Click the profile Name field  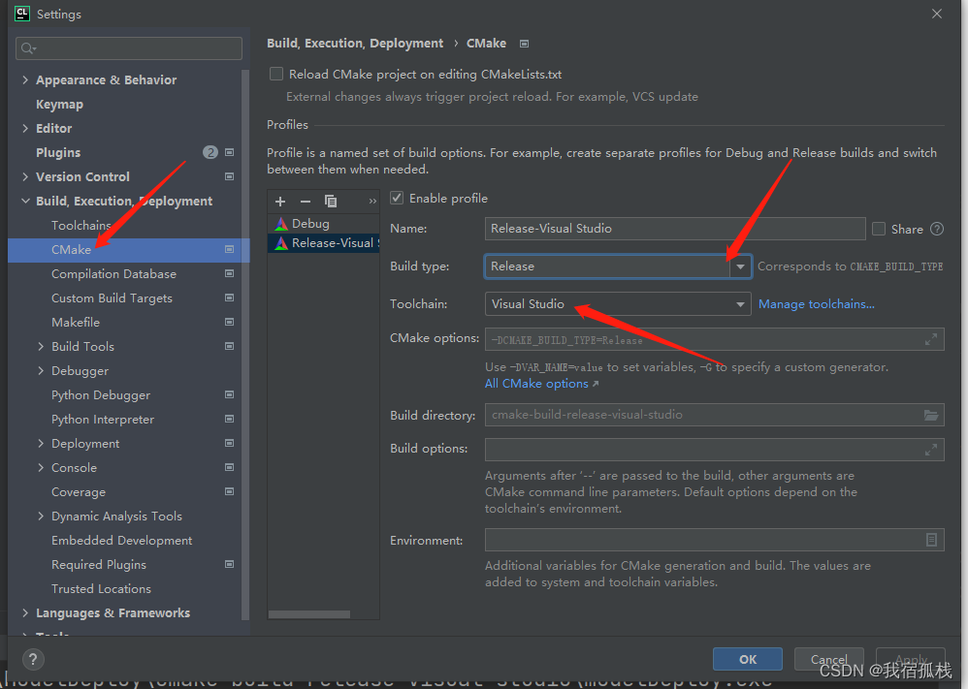click(x=675, y=229)
